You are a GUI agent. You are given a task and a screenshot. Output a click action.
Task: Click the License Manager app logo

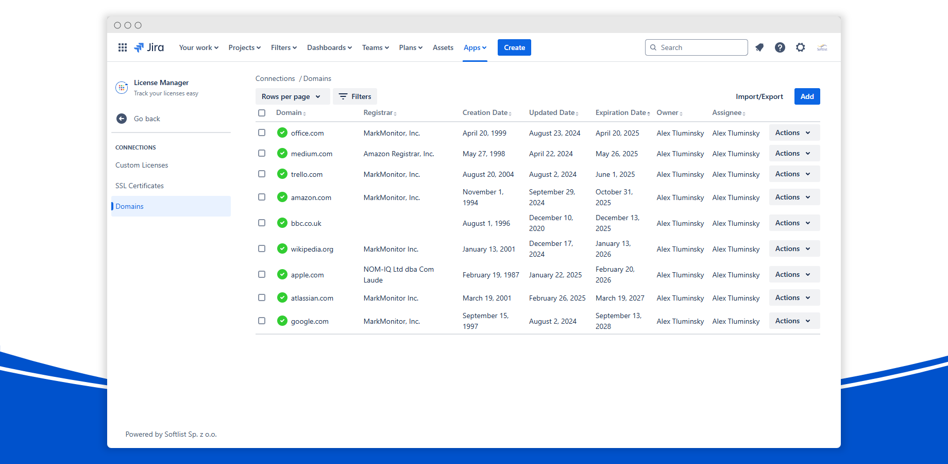(122, 88)
